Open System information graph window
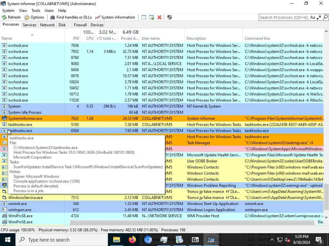 click(x=115, y=17)
